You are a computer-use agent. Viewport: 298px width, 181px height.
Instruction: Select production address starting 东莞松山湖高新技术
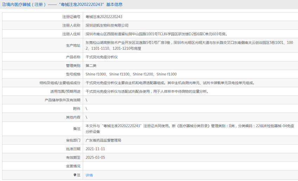tap(189, 45)
